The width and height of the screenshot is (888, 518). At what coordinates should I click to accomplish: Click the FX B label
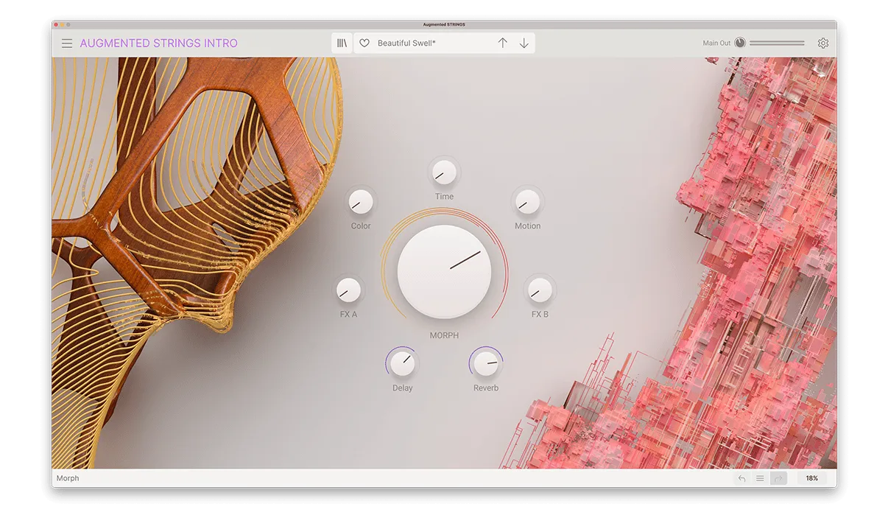click(x=540, y=315)
